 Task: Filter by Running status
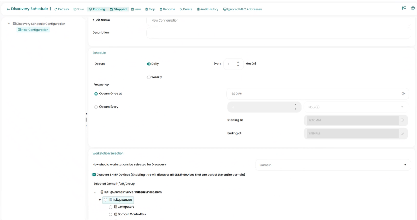(x=97, y=9)
